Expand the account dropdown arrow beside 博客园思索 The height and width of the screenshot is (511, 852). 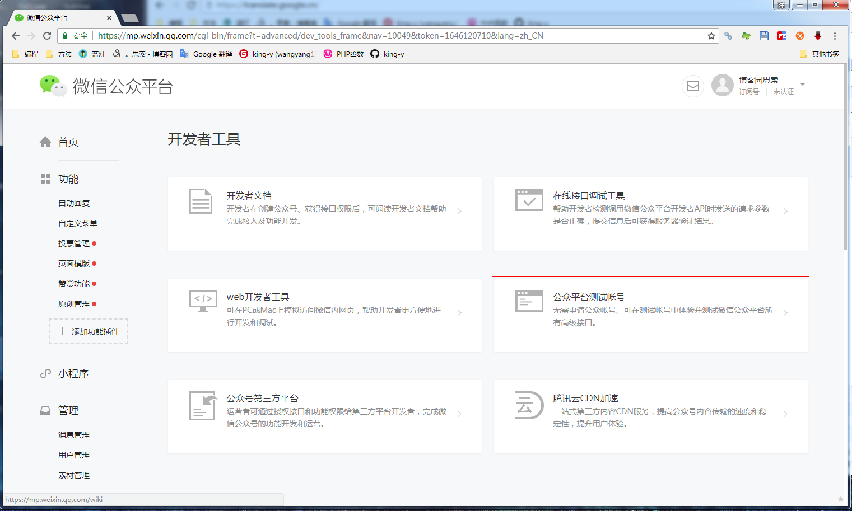tap(803, 85)
